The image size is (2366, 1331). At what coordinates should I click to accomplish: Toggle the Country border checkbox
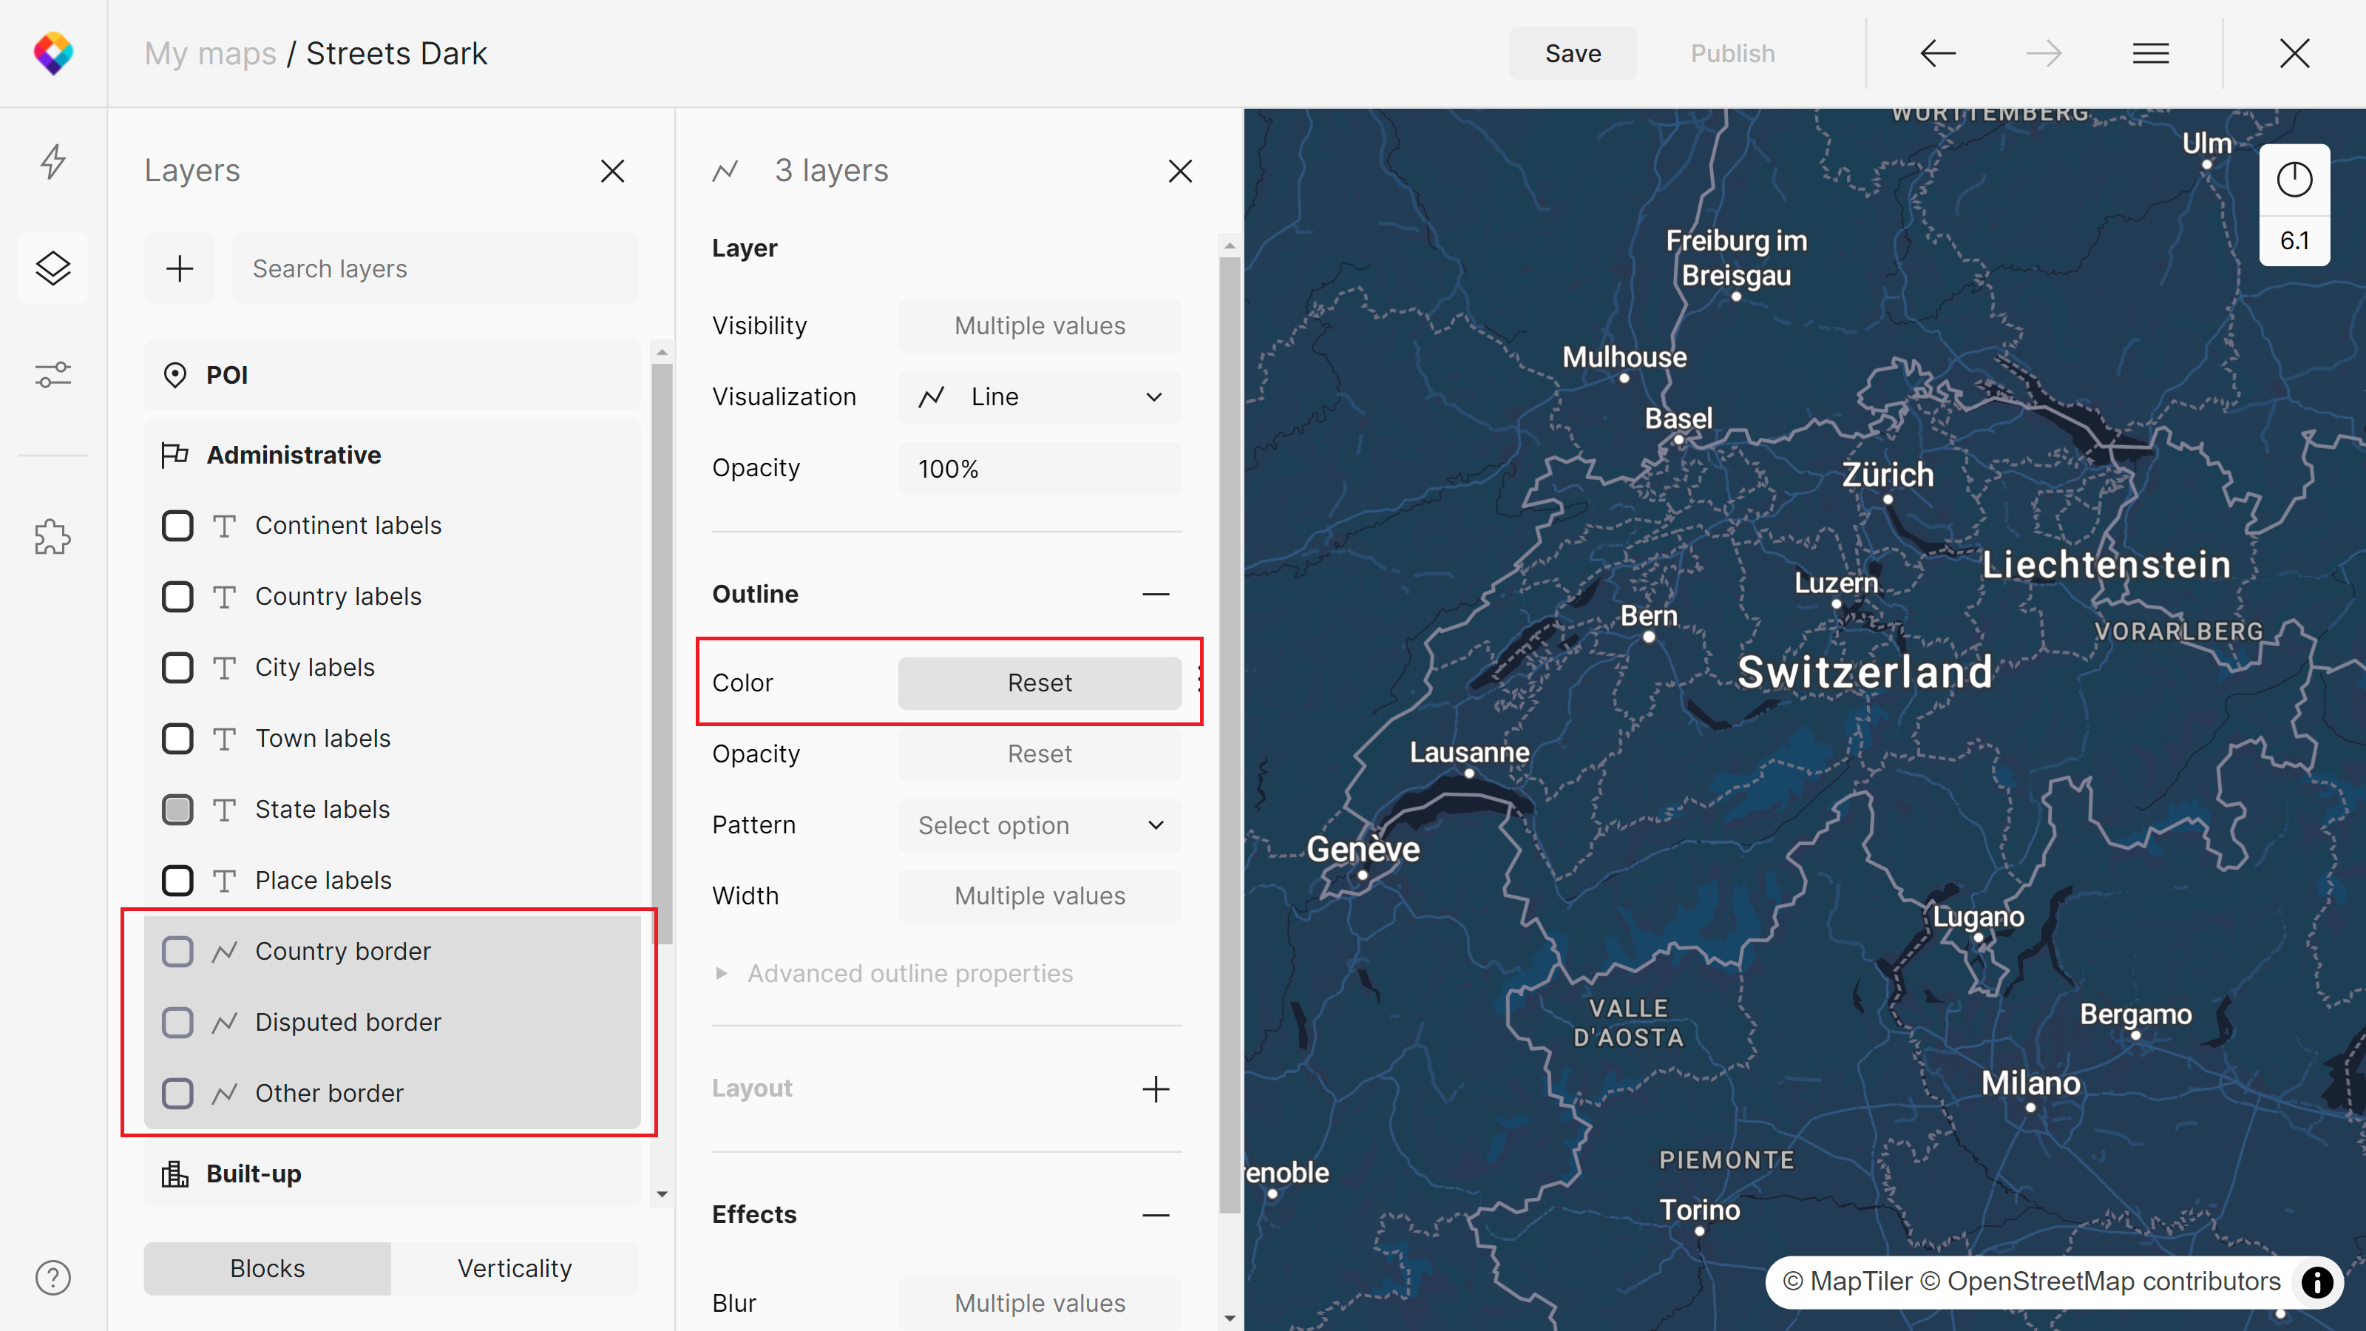[x=177, y=952]
